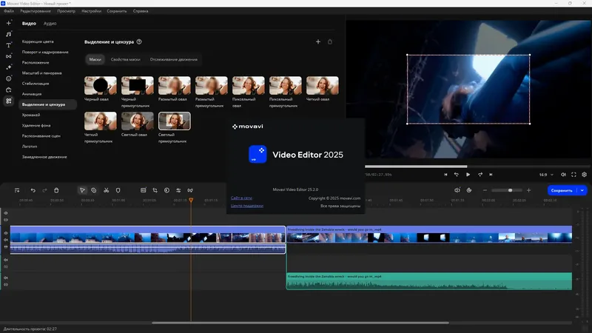Viewport: 592px width, 333px height.
Task: Click the orange playhead marker on timeline ruler
Action: (x=191, y=200)
